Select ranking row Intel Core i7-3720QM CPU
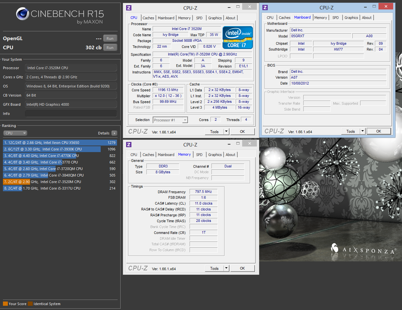The width and height of the screenshot is (402, 310). point(60,169)
